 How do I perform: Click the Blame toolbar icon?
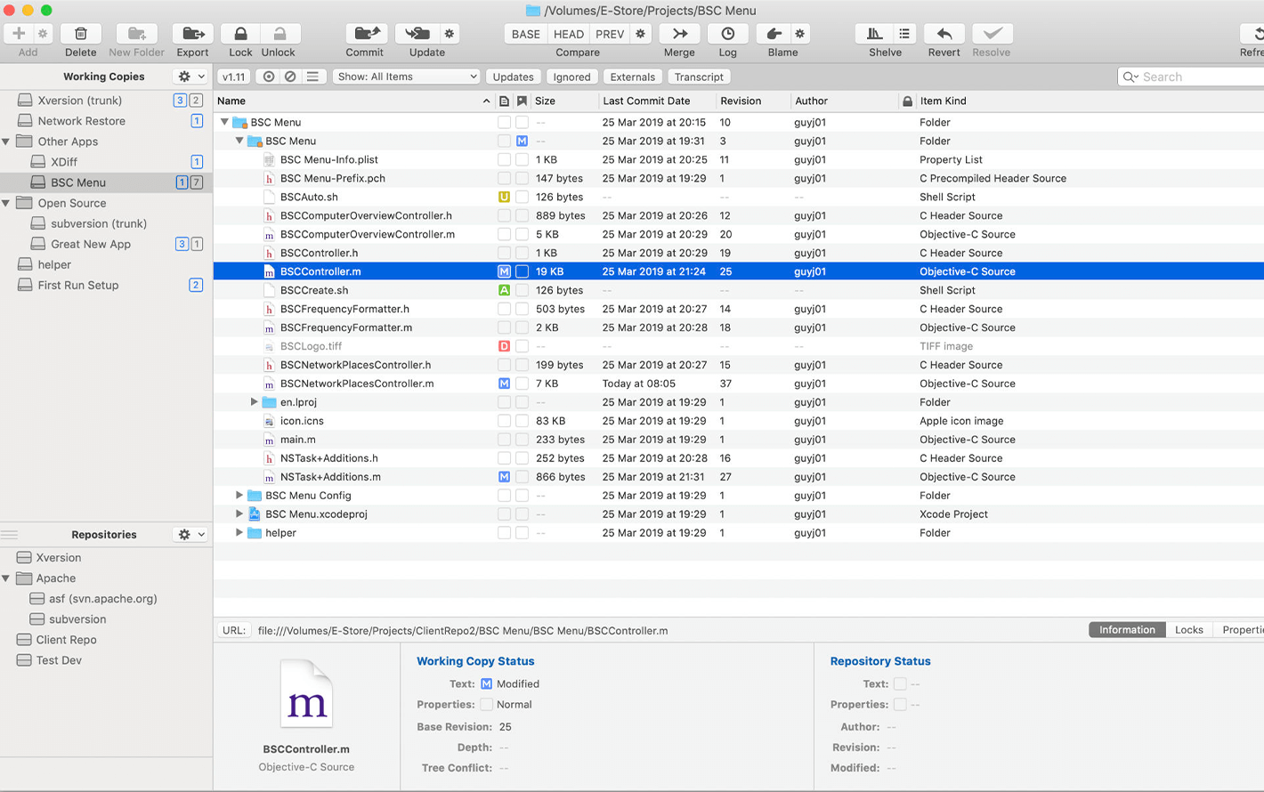774,34
